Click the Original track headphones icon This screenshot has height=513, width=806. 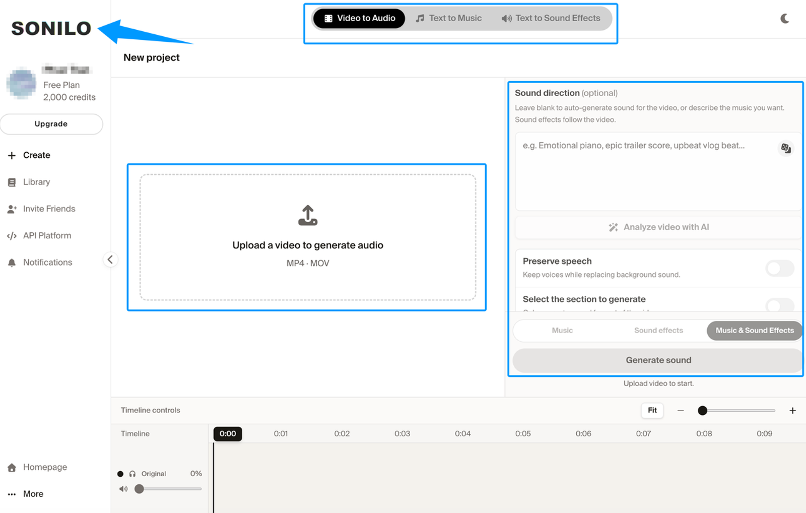tap(132, 474)
